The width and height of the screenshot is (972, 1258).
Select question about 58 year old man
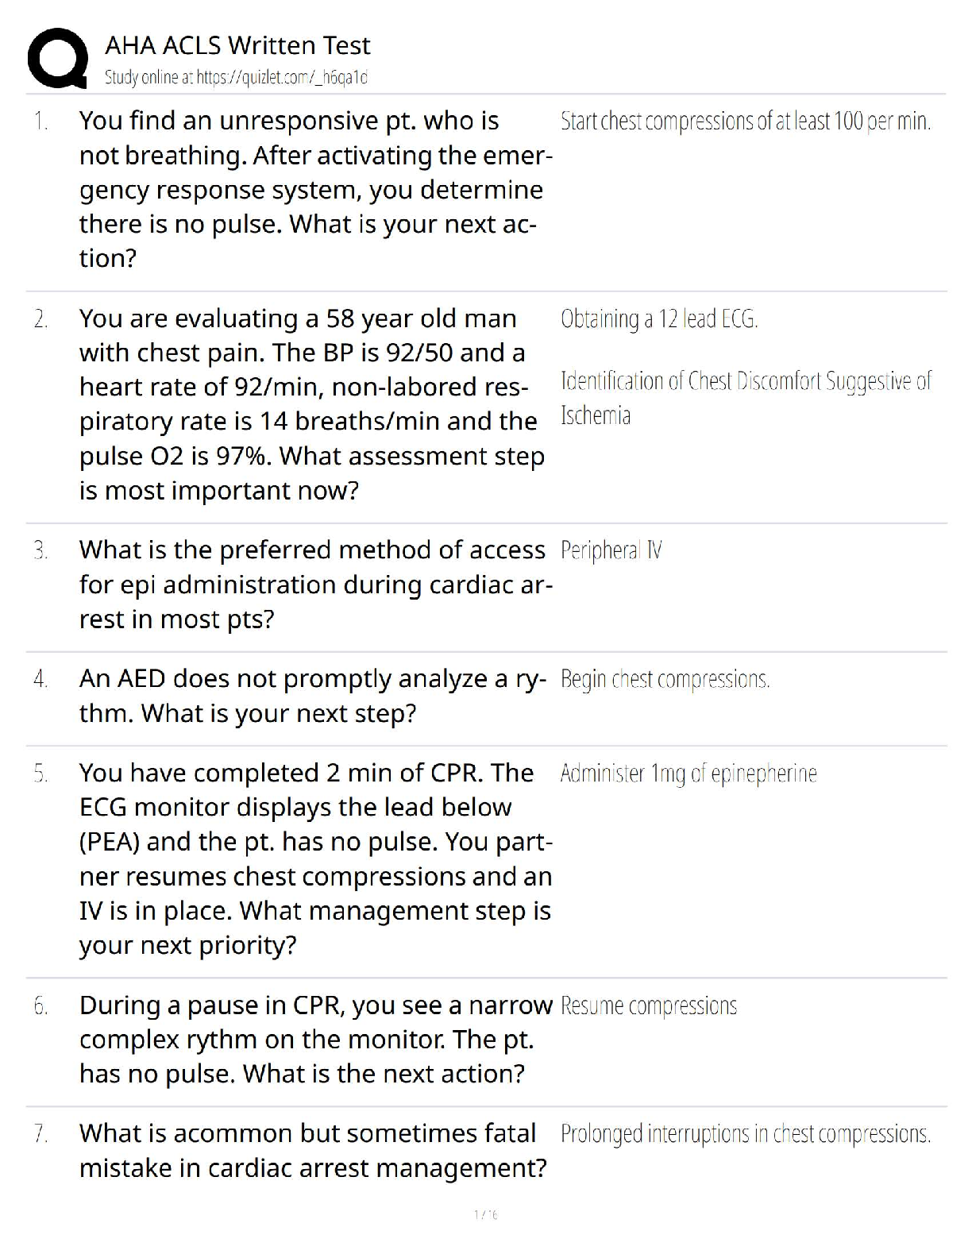(x=311, y=403)
